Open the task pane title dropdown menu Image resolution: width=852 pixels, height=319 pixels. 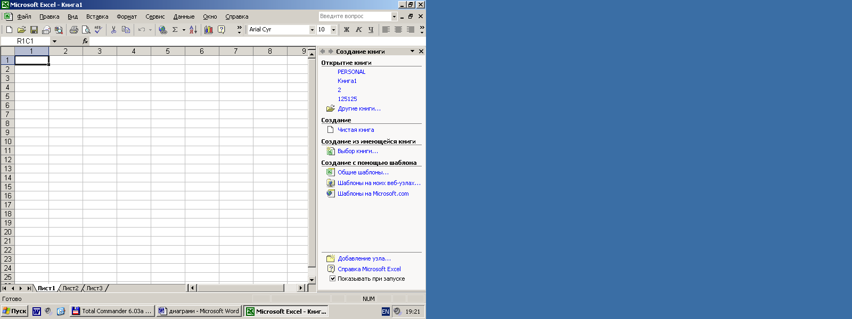click(x=412, y=52)
